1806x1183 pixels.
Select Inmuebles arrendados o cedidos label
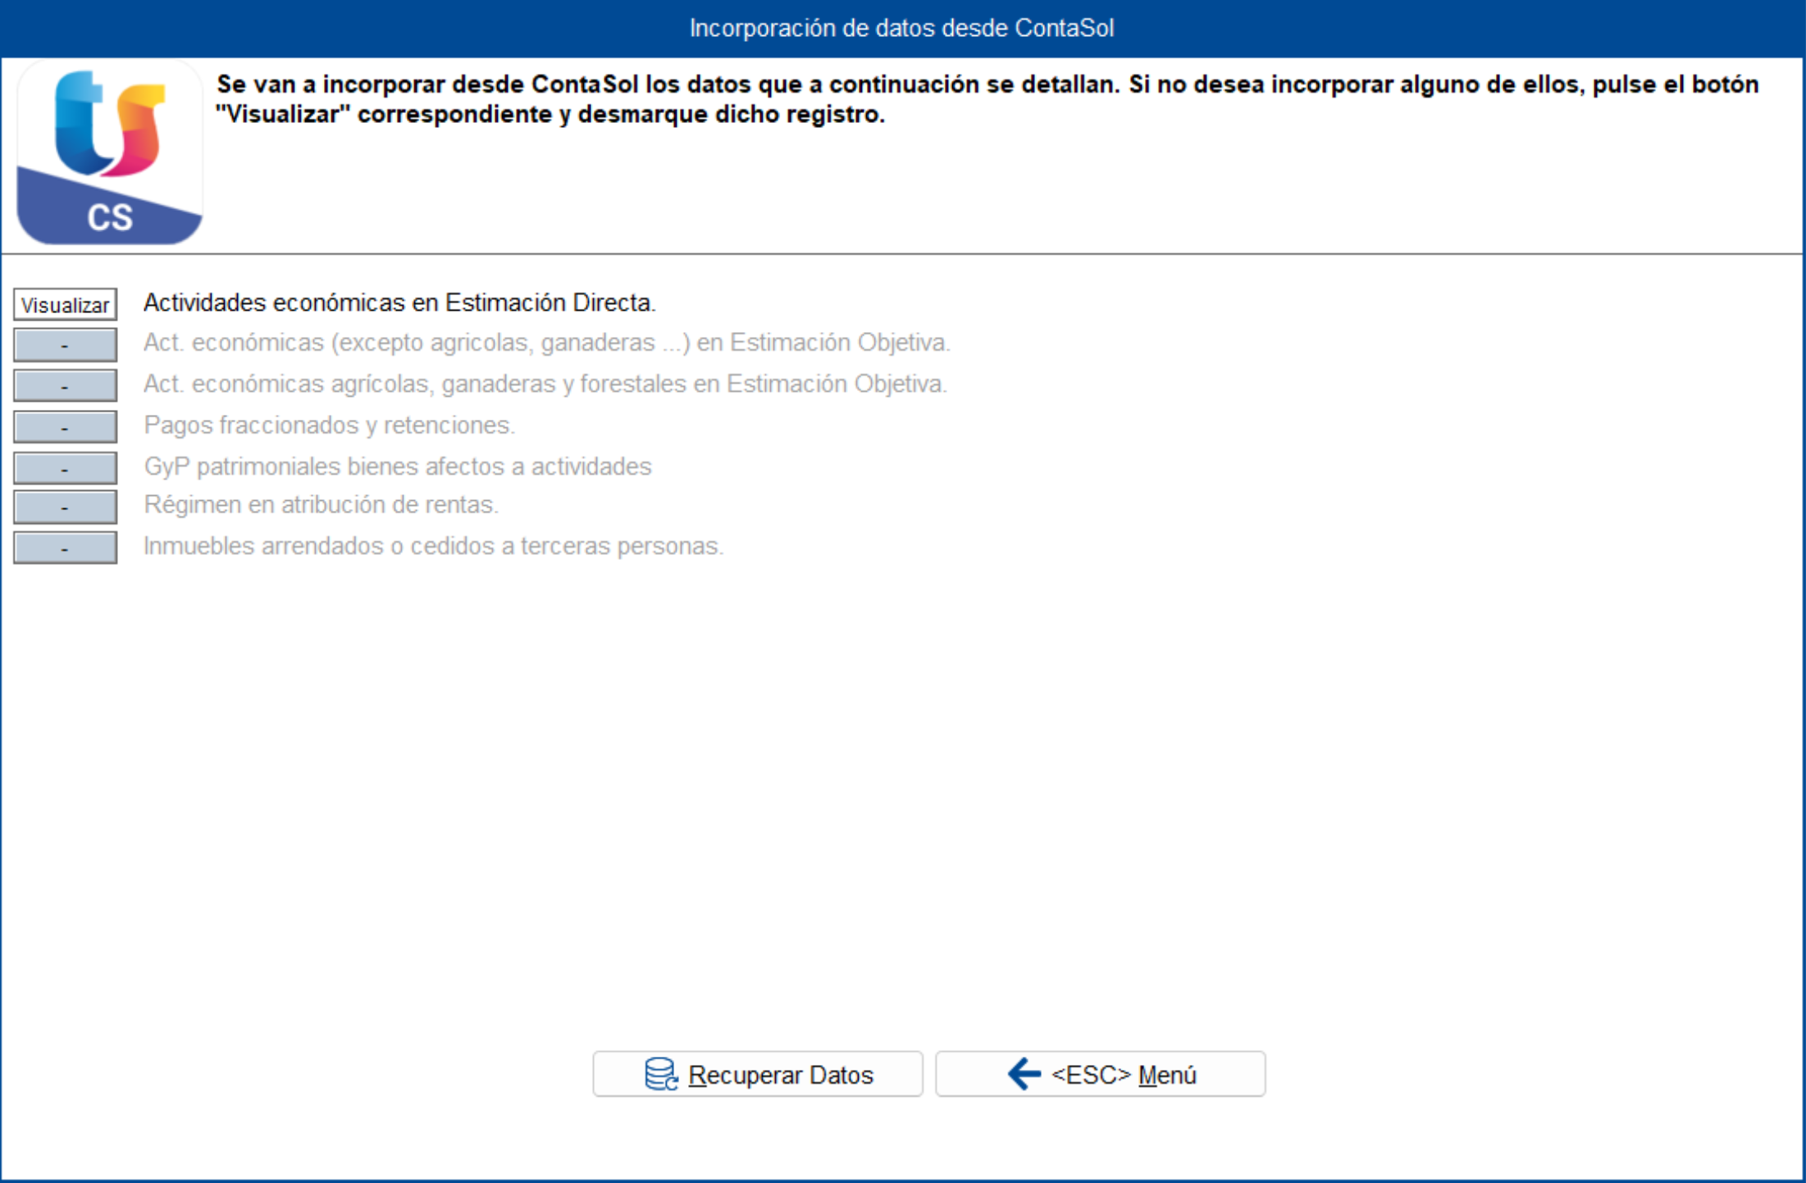[433, 546]
